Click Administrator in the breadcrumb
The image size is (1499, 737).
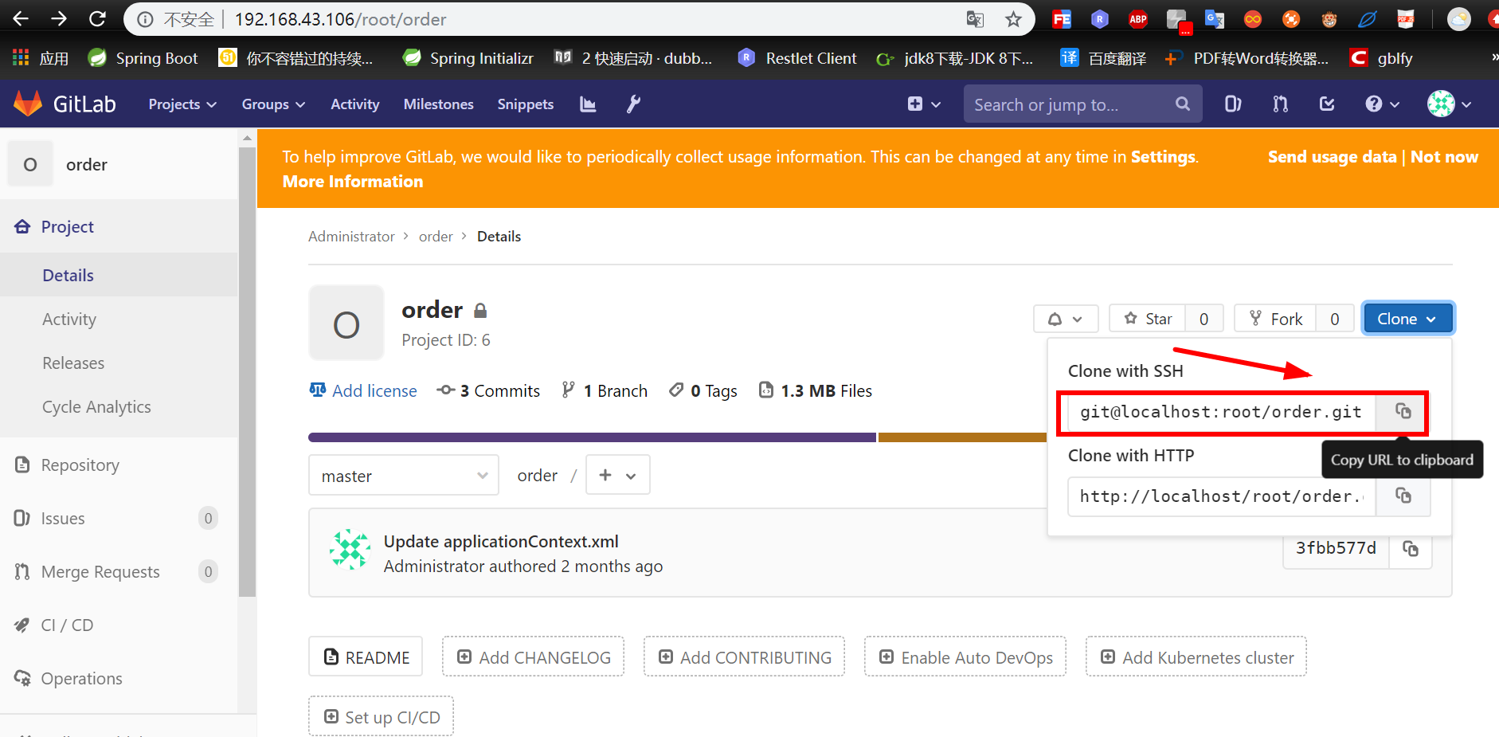click(x=351, y=237)
